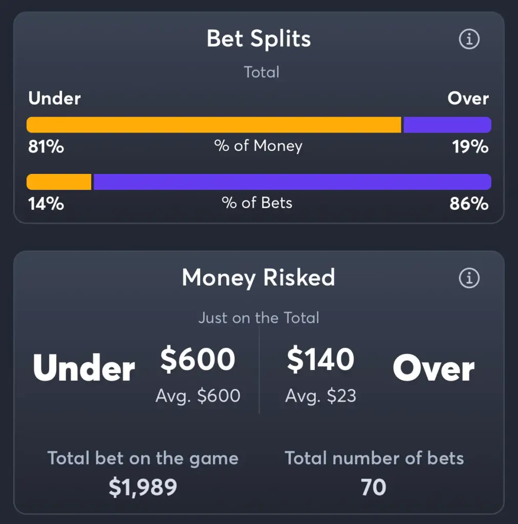Select the Bet Splits heading

[258, 39]
